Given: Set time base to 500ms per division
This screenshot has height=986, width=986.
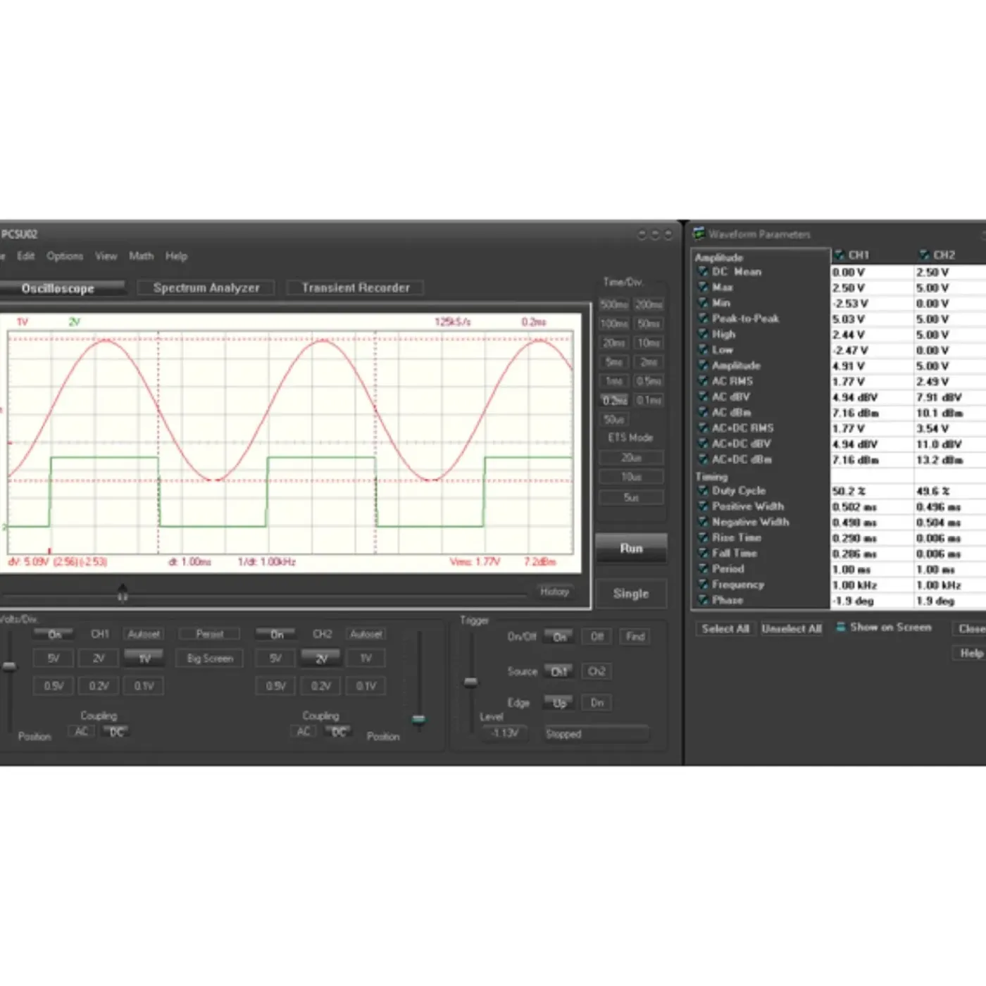Looking at the screenshot, I should click(613, 305).
